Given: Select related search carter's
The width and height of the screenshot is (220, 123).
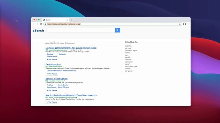Looking at the screenshot, I should [128, 64].
